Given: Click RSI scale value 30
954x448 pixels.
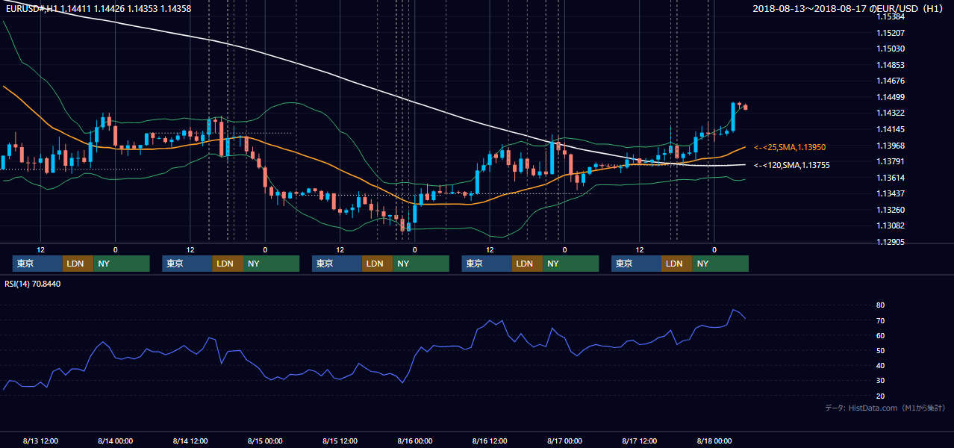Looking at the screenshot, I should pos(881,380).
